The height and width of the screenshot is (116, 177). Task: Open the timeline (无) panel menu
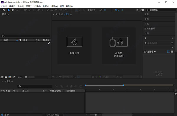pyautogui.click(x=12, y=81)
